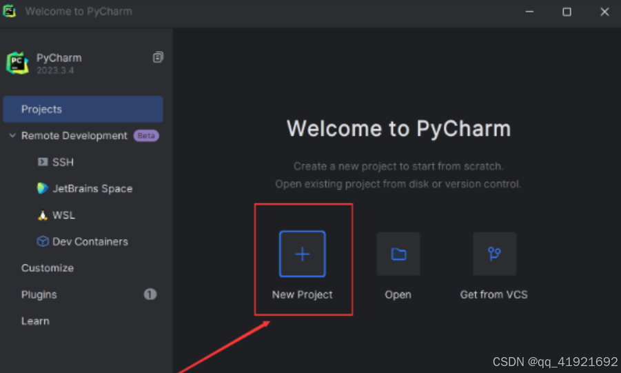The width and height of the screenshot is (621, 373).
Task: Minimize the Welcome to PyCharm window
Action: point(529,12)
